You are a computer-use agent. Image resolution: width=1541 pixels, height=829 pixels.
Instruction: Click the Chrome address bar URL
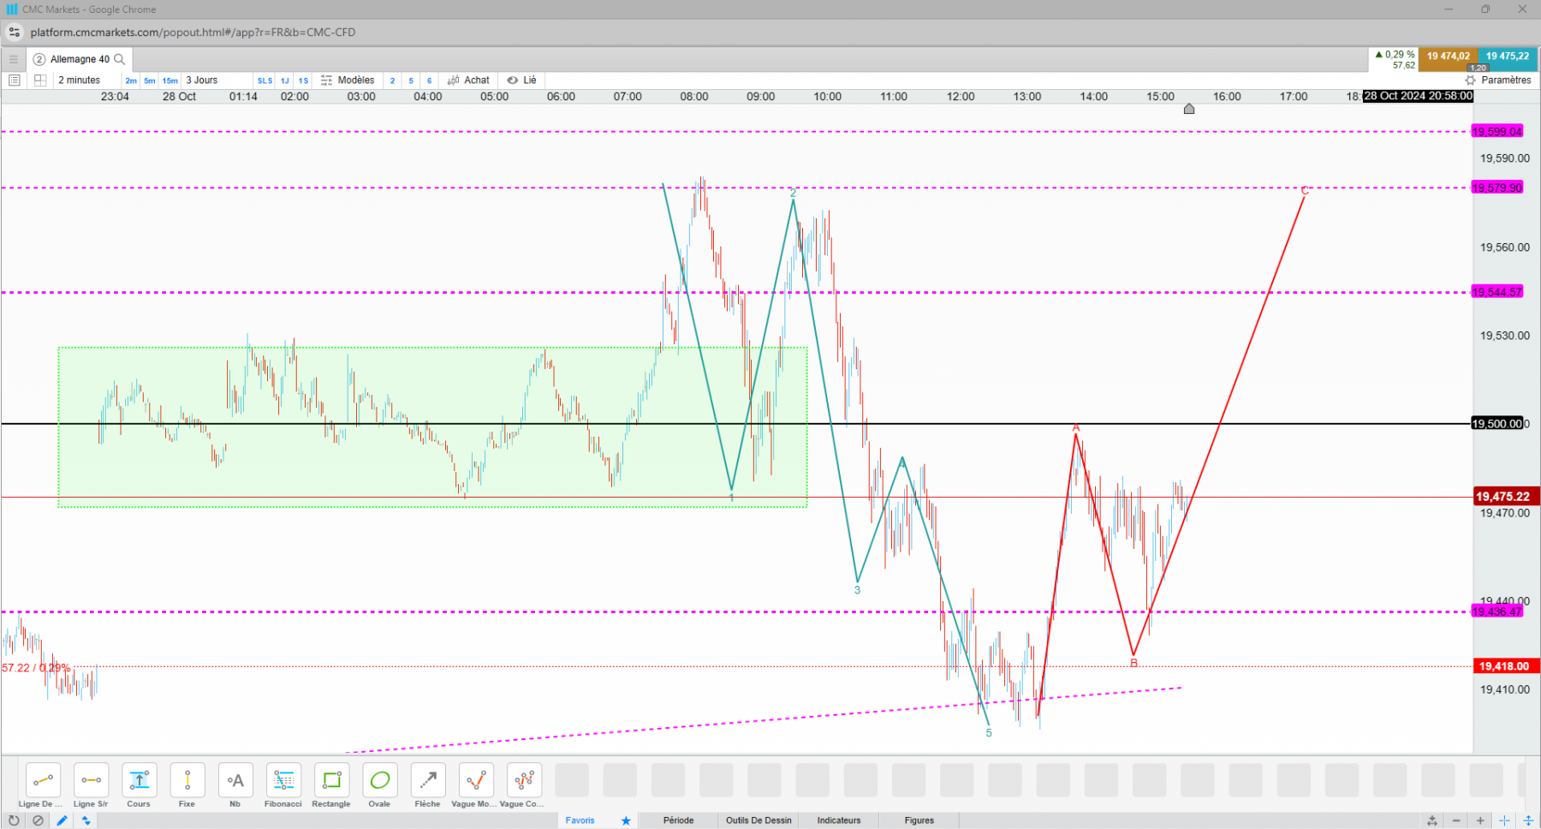(x=193, y=33)
